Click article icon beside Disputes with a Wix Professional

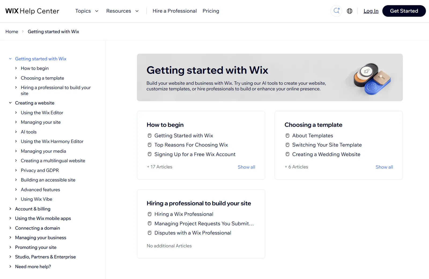coord(150,233)
